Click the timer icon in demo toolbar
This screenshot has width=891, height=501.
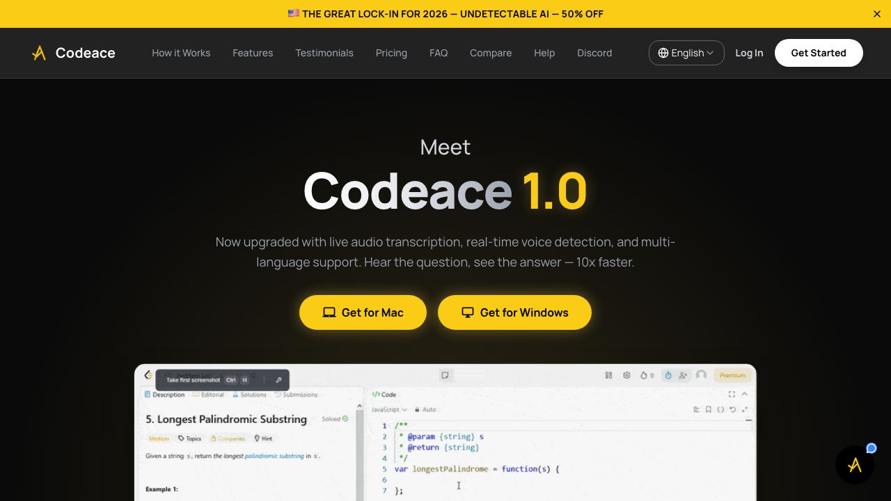[x=668, y=375]
